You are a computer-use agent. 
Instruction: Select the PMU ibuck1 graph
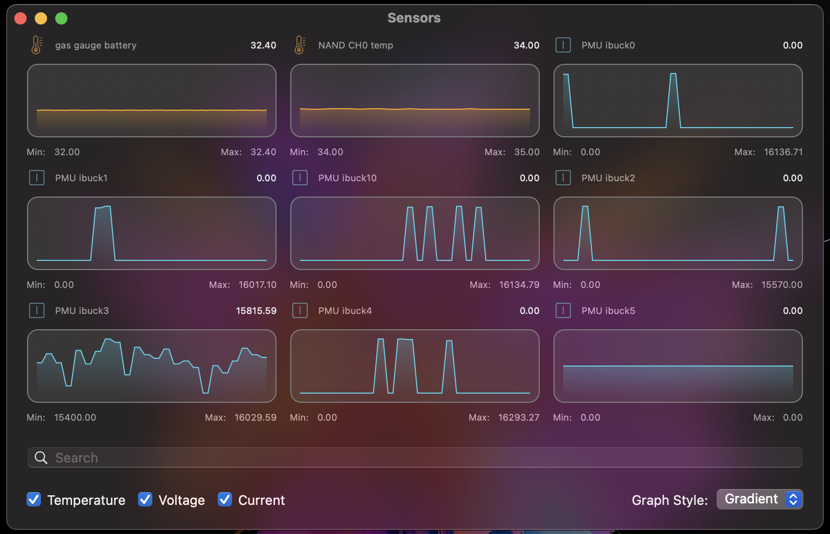coord(152,233)
